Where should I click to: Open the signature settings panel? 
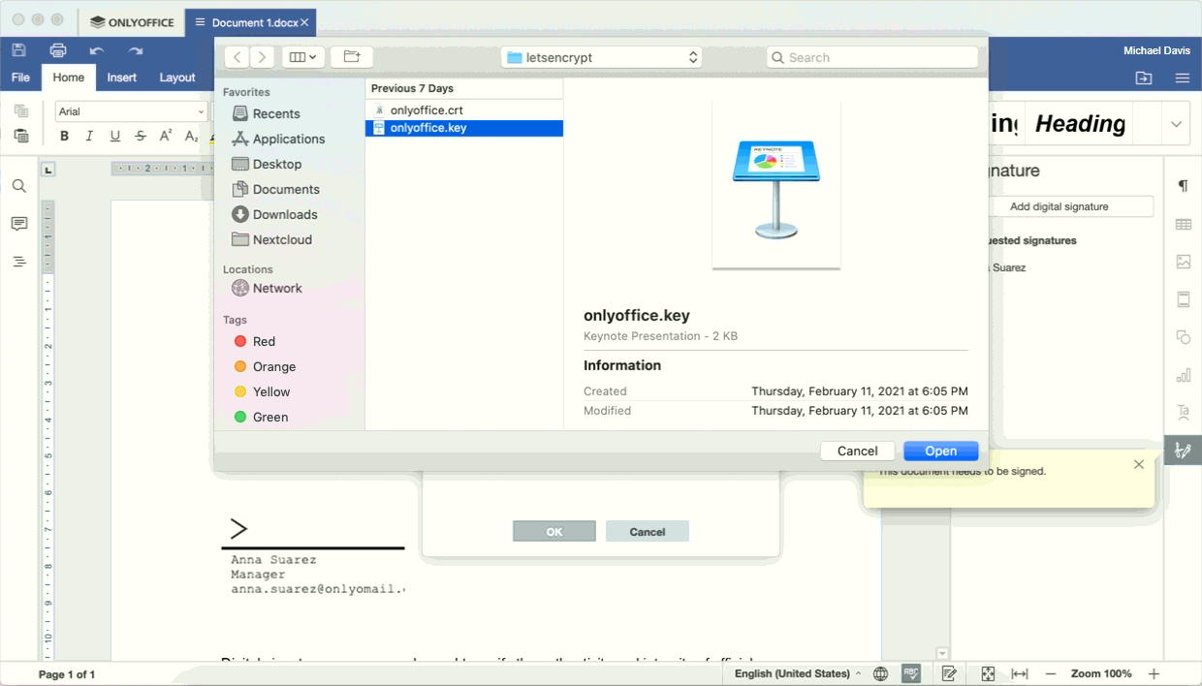coord(1183,450)
